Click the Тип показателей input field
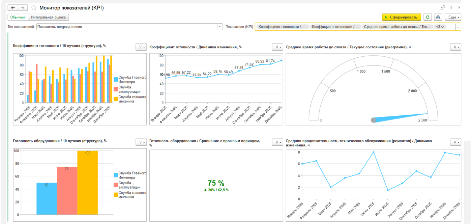The image size is (472, 224). 127,27
